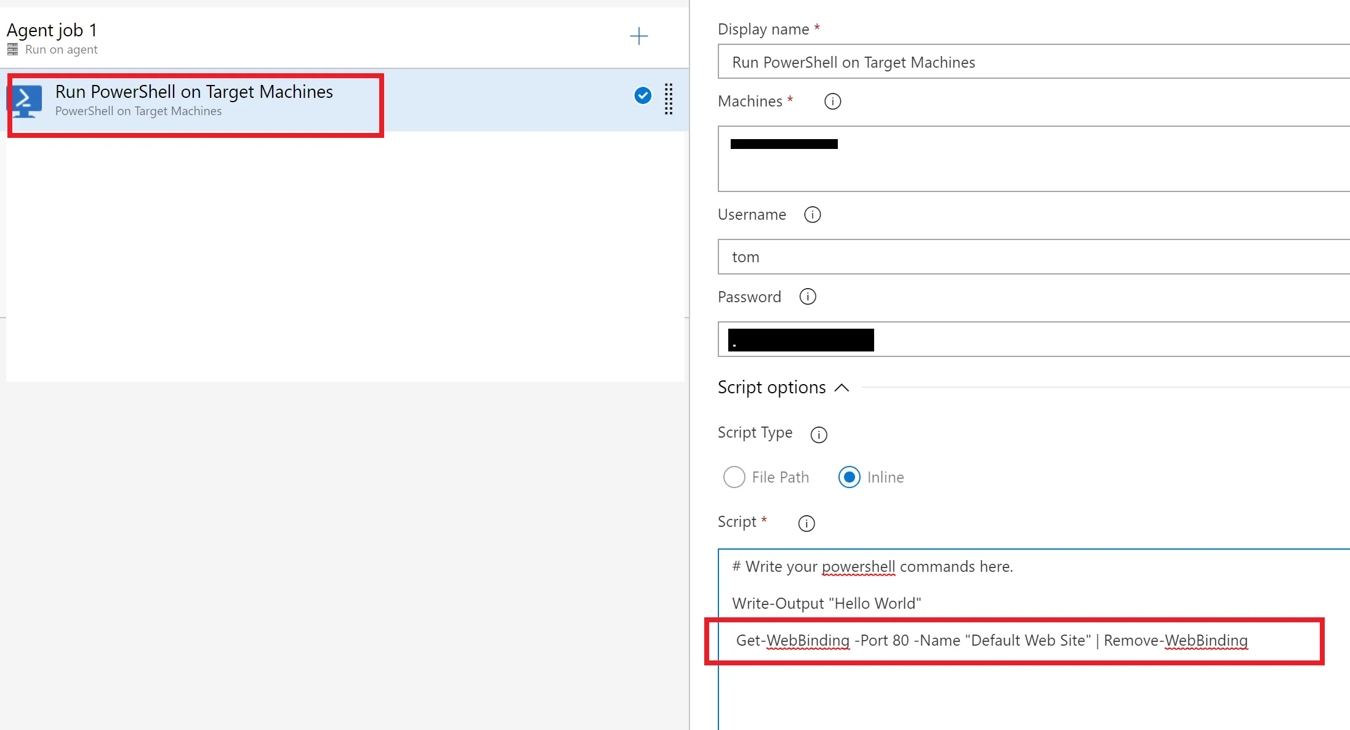Click the info icon next to Password

(x=807, y=297)
